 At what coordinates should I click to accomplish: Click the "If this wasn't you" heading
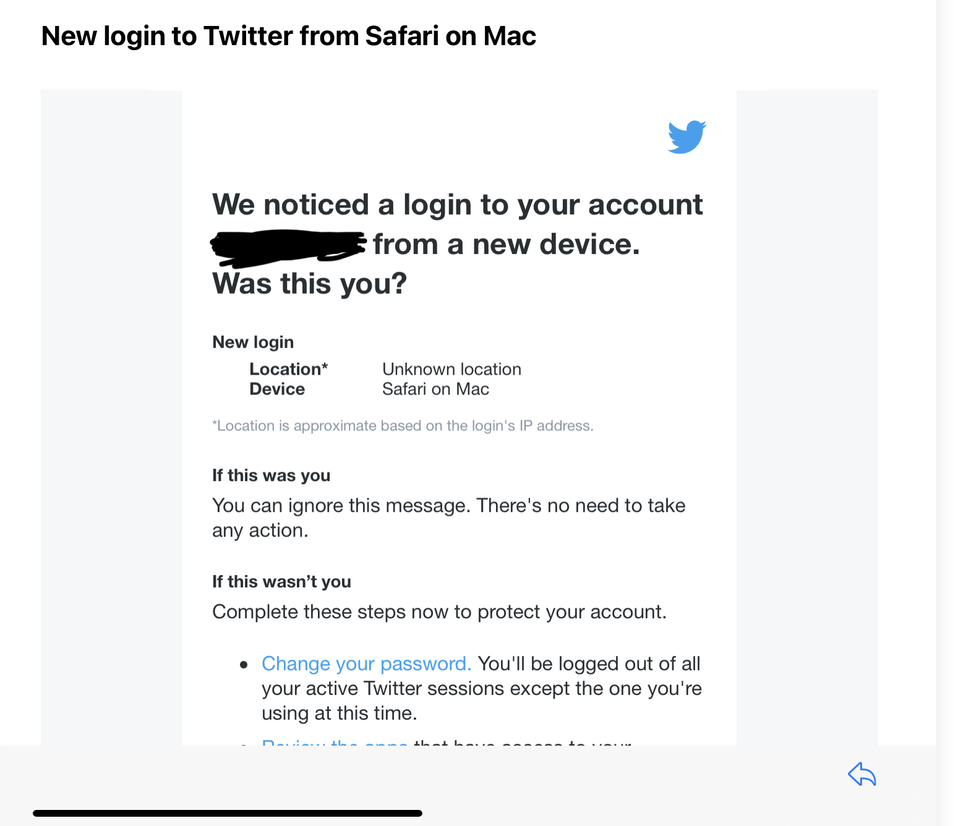click(281, 582)
